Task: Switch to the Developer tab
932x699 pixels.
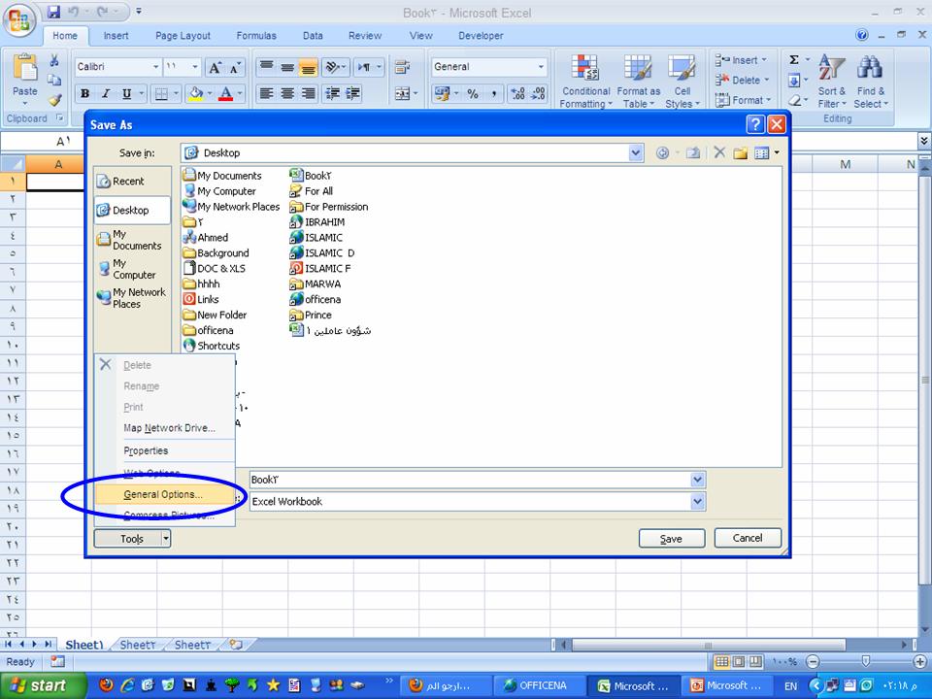Action: click(x=481, y=36)
